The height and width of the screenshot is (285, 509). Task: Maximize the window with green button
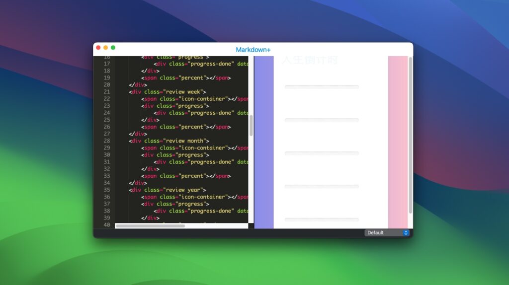113,48
